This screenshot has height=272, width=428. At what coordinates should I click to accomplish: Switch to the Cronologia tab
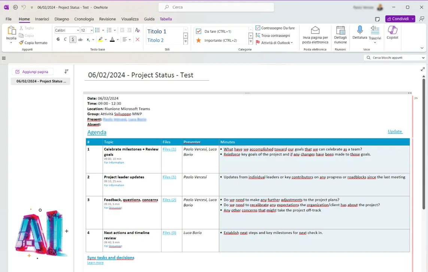[x=84, y=19]
